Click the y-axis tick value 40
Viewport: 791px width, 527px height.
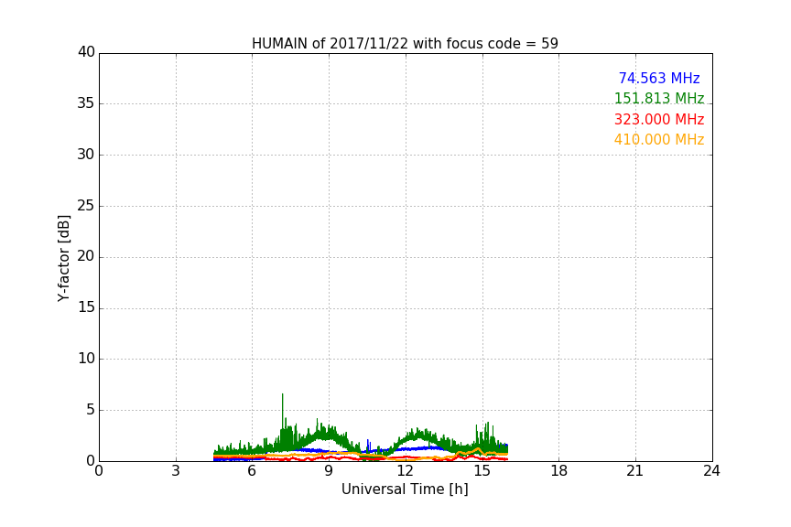(86, 52)
